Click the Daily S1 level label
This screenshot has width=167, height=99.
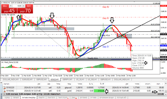pos(106,47)
